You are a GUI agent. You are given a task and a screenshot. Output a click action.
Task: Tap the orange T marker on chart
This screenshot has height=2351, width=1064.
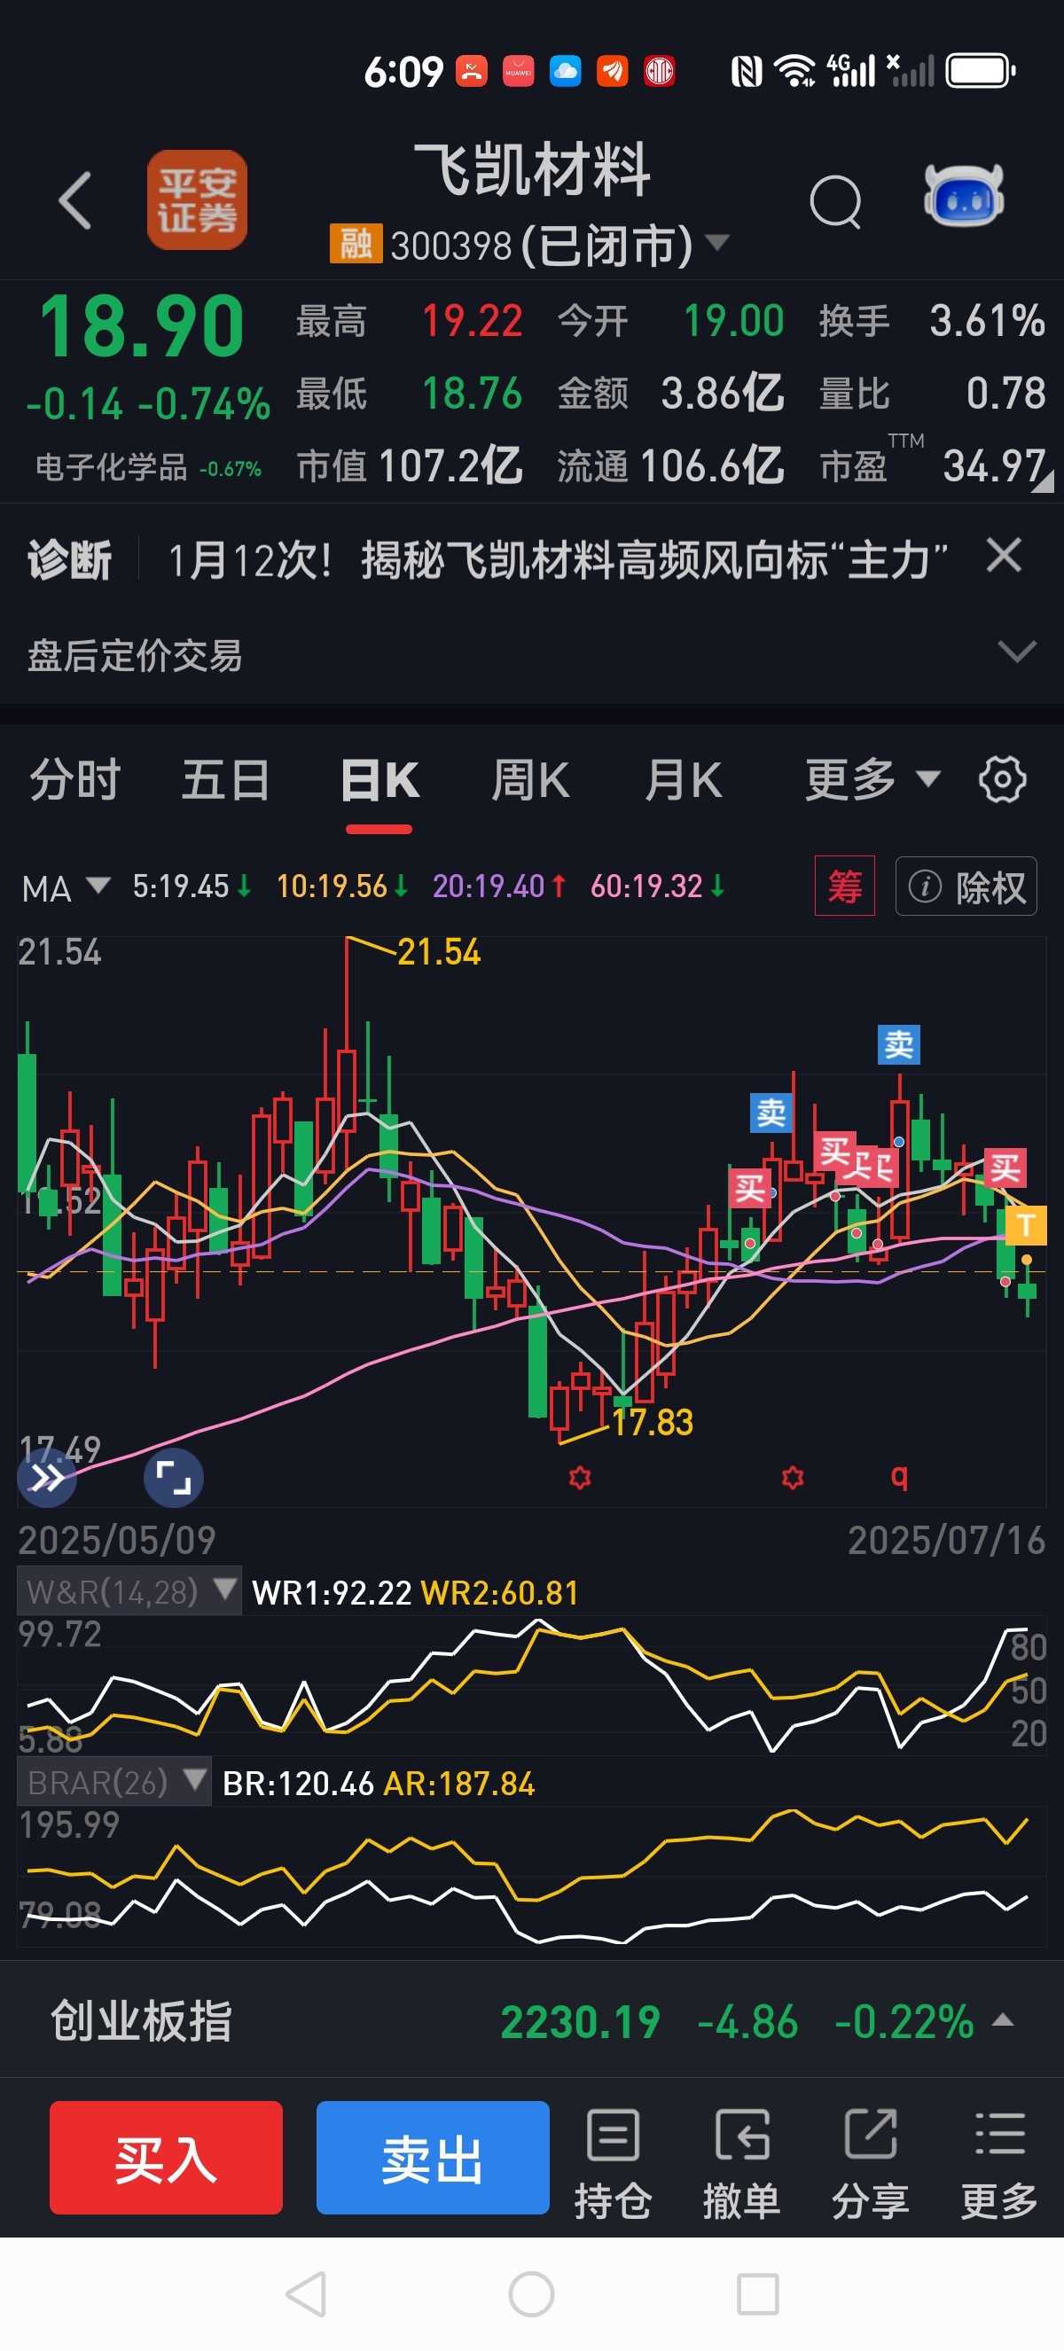click(x=1026, y=1226)
